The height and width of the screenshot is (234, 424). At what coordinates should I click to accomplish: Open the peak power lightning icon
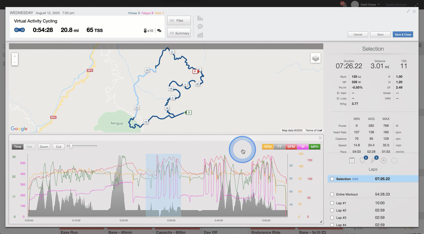click(x=373, y=160)
